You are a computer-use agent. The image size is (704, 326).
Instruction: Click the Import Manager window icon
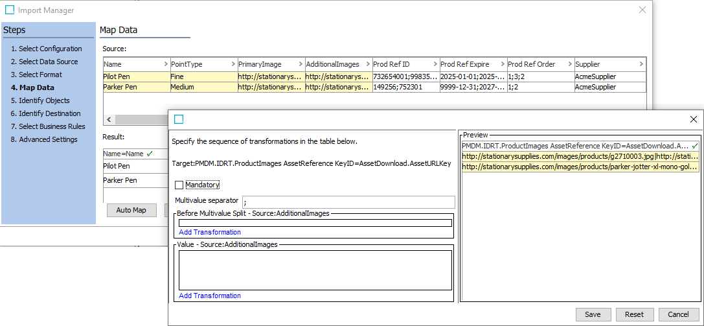pos(10,10)
